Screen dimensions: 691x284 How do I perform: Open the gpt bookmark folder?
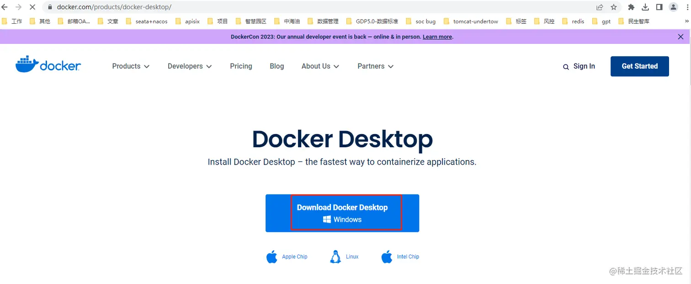click(601, 21)
